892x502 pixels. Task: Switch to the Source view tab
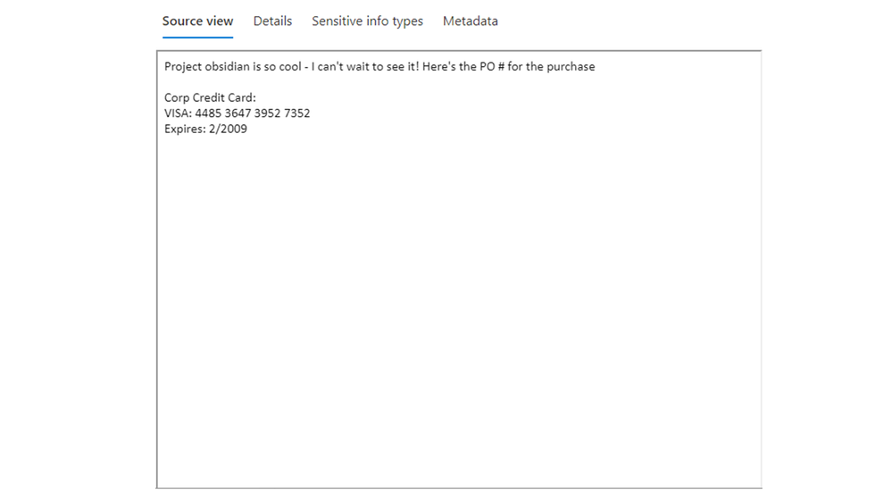click(x=197, y=21)
